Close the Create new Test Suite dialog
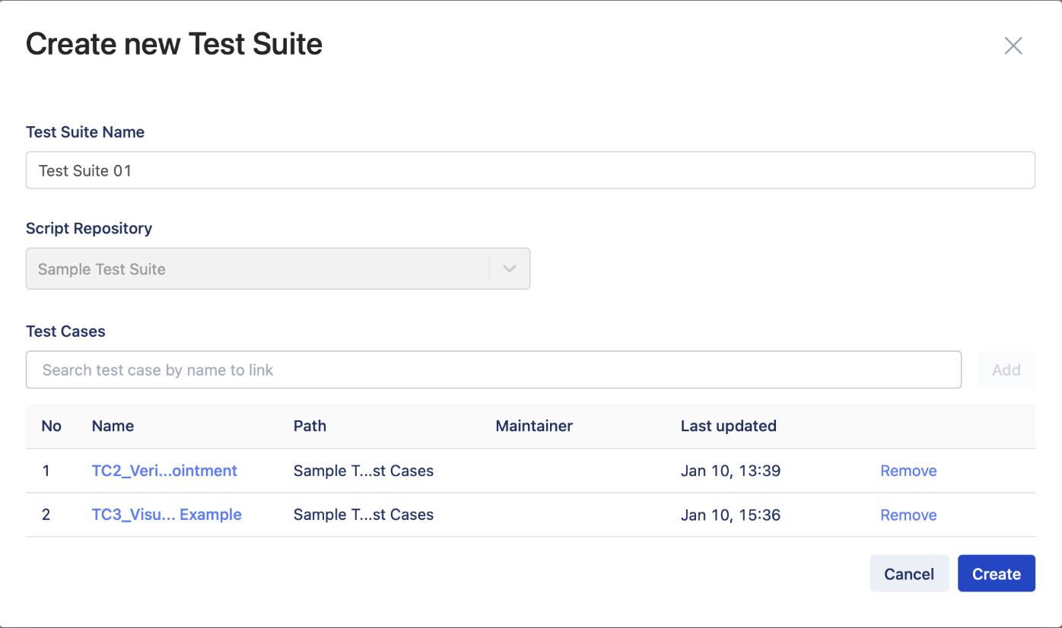This screenshot has height=628, width=1062. (1013, 46)
